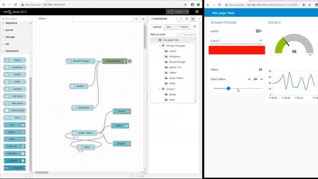
Task: Switch to dashboard Theme tab
Action: pos(184,27)
